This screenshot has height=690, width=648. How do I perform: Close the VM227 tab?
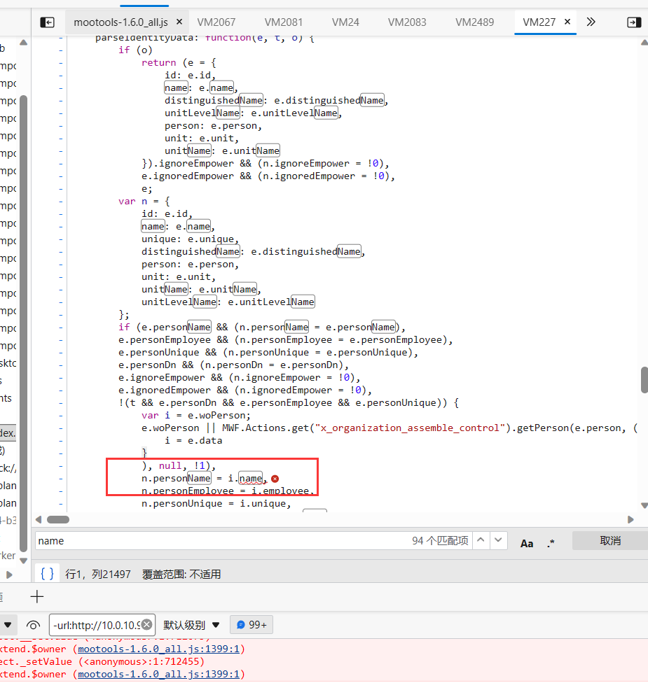pyautogui.click(x=567, y=22)
